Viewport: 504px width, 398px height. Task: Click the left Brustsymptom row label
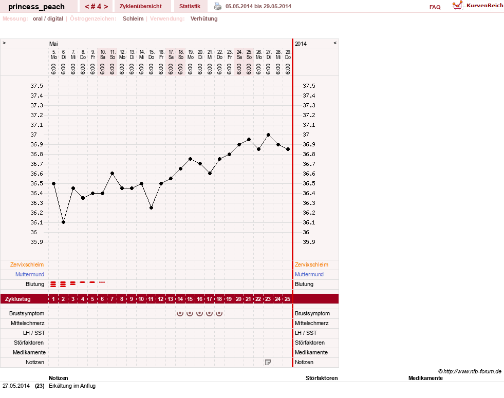coord(27,313)
